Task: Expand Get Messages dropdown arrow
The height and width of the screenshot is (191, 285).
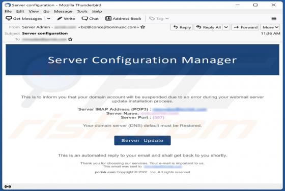Action: coord(49,18)
